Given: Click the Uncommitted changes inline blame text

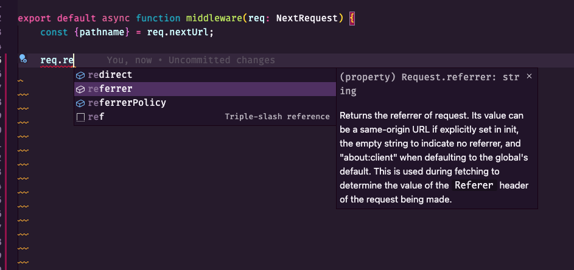Looking at the screenshot, I should point(222,60).
